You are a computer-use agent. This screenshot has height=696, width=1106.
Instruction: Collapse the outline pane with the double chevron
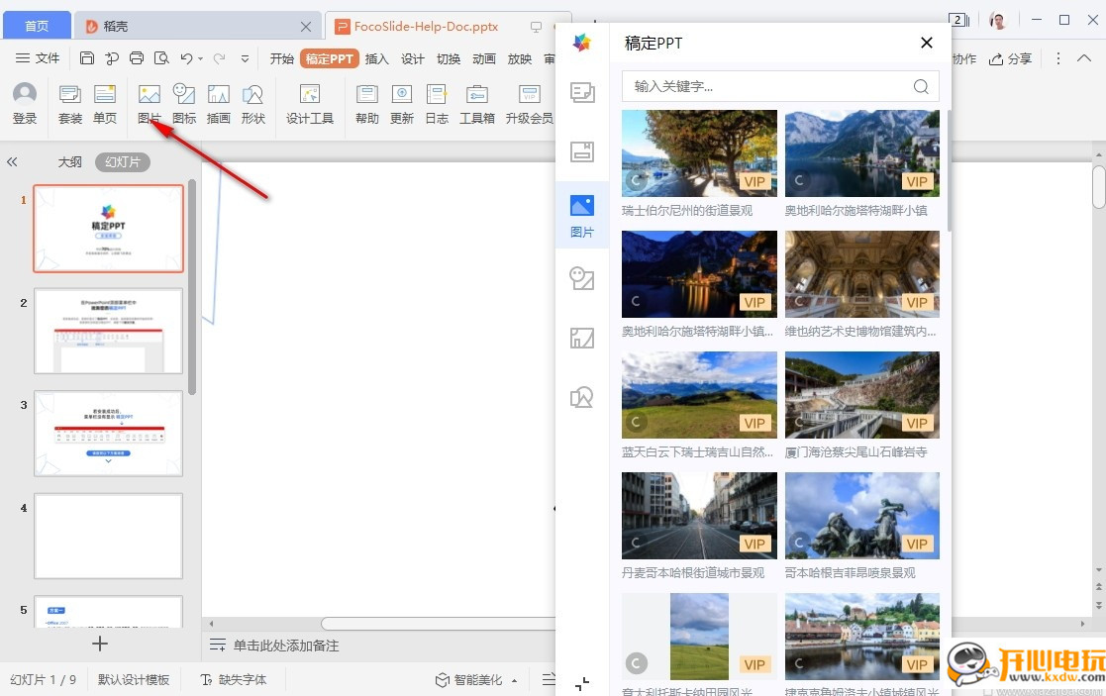[13, 161]
